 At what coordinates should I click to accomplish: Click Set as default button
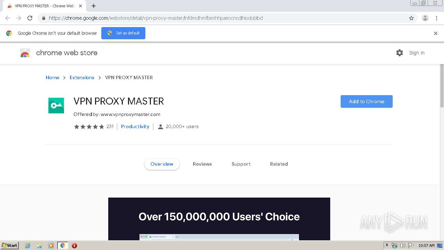click(123, 33)
